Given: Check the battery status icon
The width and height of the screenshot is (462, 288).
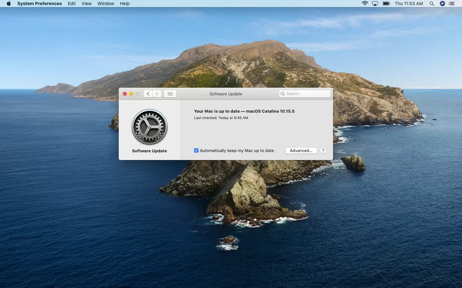Looking at the screenshot, I should click(x=386, y=4).
